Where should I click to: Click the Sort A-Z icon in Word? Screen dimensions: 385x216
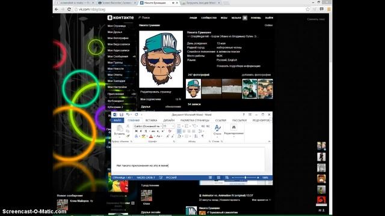tap(196, 136)
